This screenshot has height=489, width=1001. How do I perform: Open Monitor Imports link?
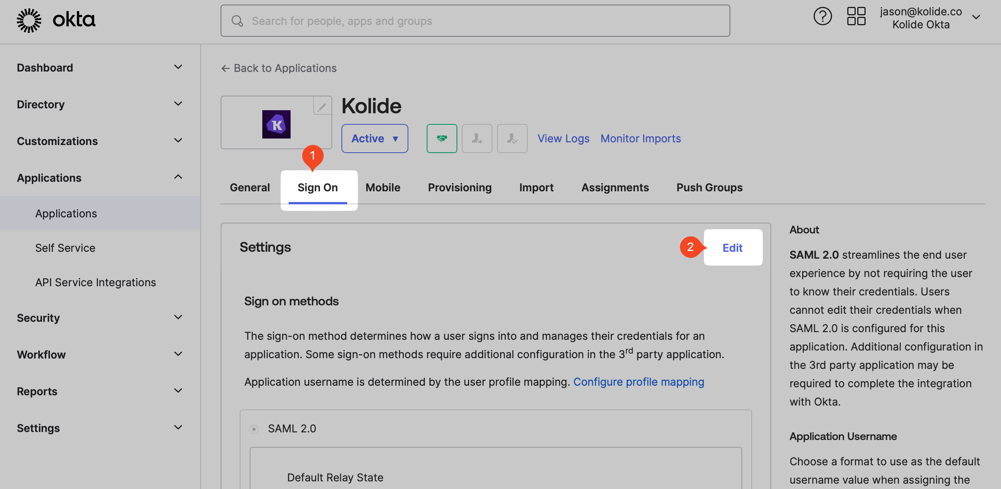coord(640,139)
